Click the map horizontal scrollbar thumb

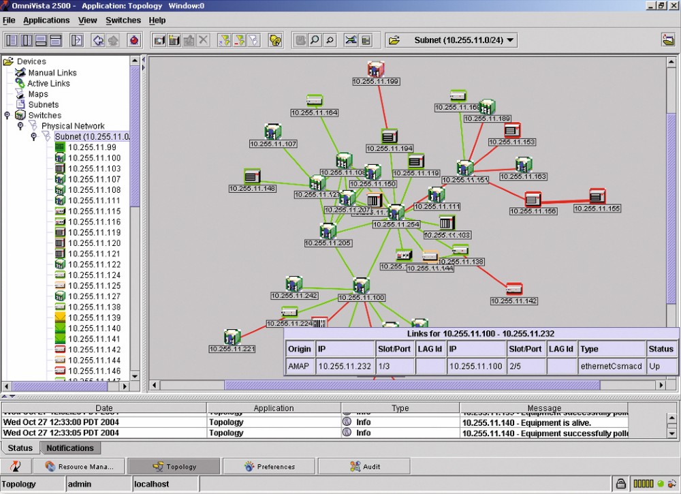point(412,385)
